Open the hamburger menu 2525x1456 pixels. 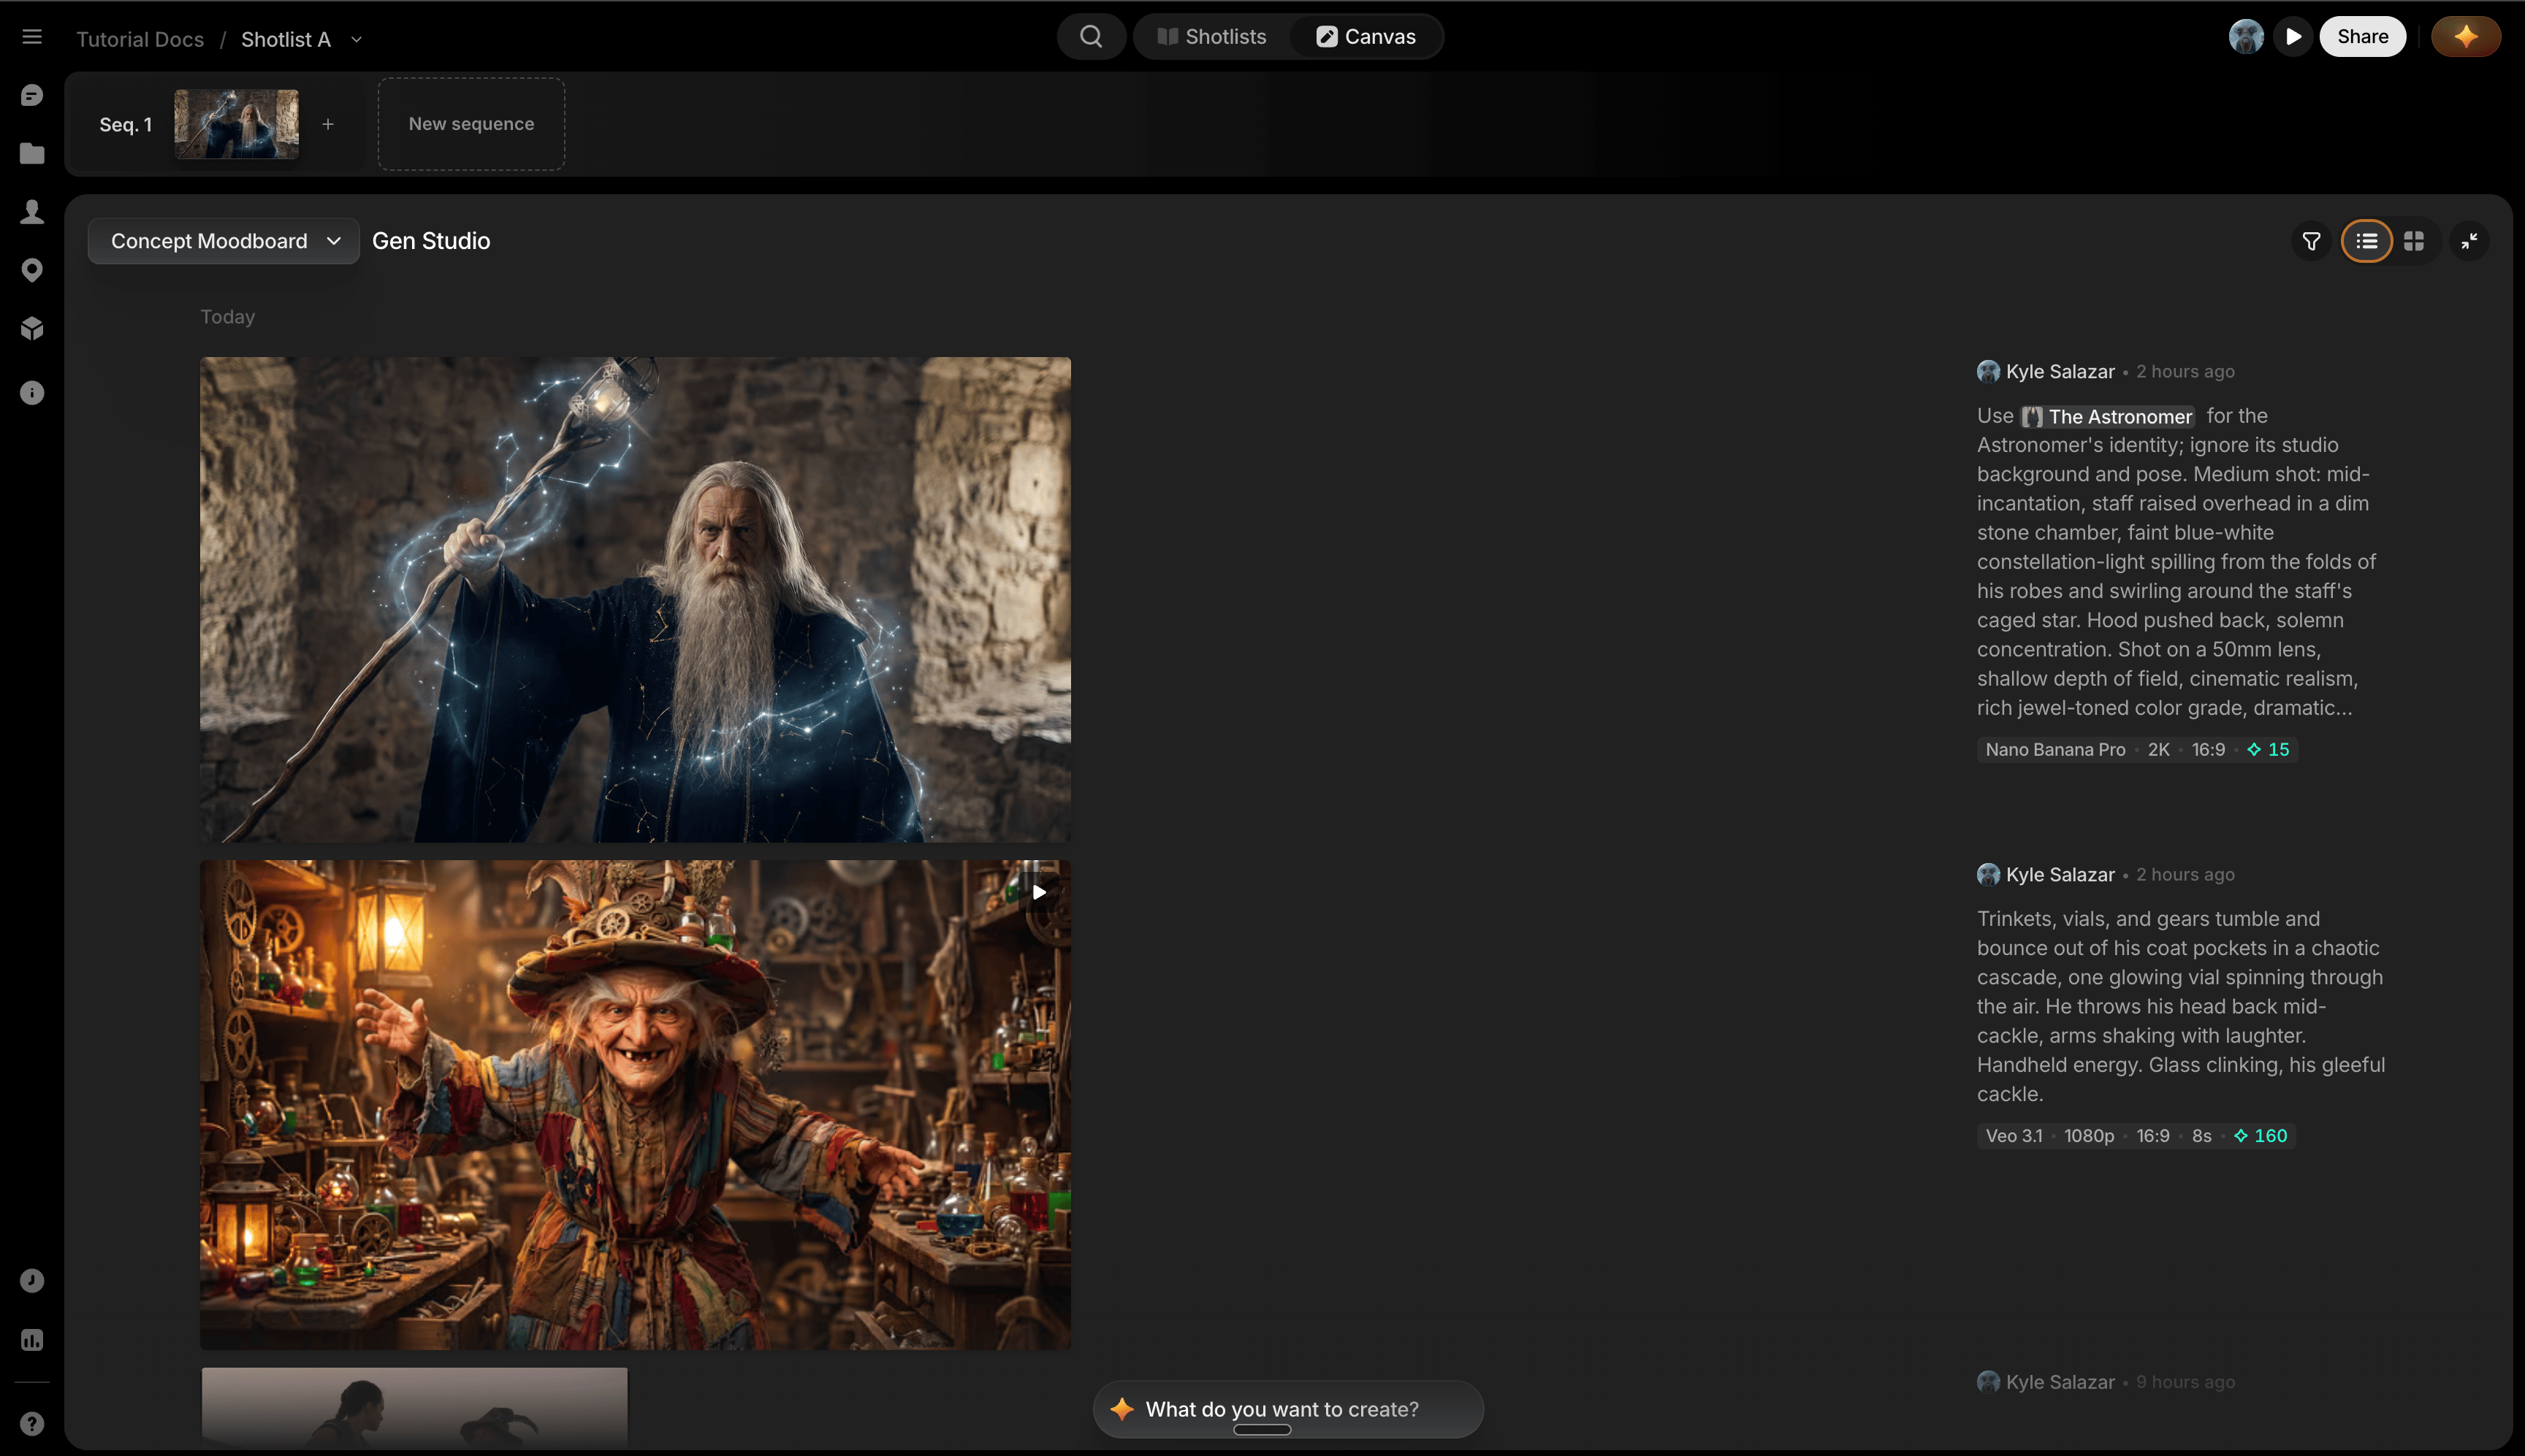coord(32,37)
